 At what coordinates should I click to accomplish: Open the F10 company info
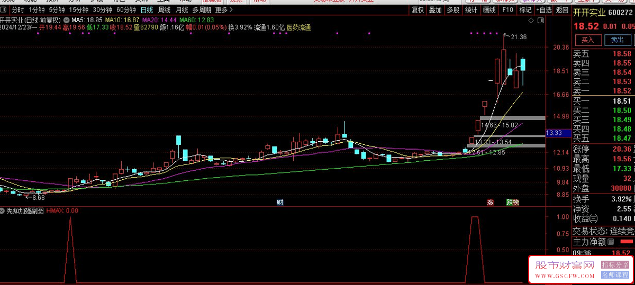click(x=507, y=10)
